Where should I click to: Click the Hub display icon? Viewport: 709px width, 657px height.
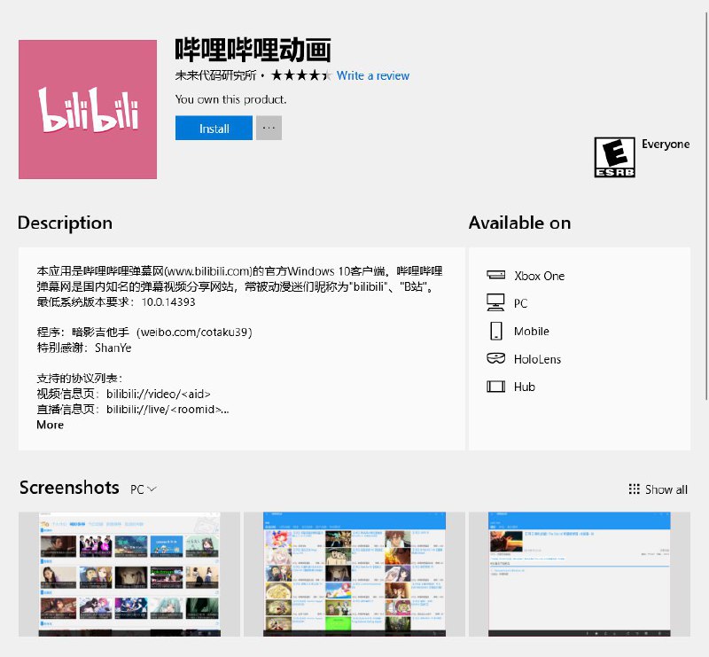pos(495,387)
